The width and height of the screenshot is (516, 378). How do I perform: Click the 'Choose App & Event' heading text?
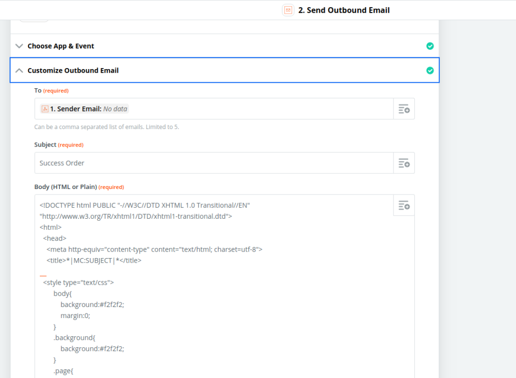point(61,46)
